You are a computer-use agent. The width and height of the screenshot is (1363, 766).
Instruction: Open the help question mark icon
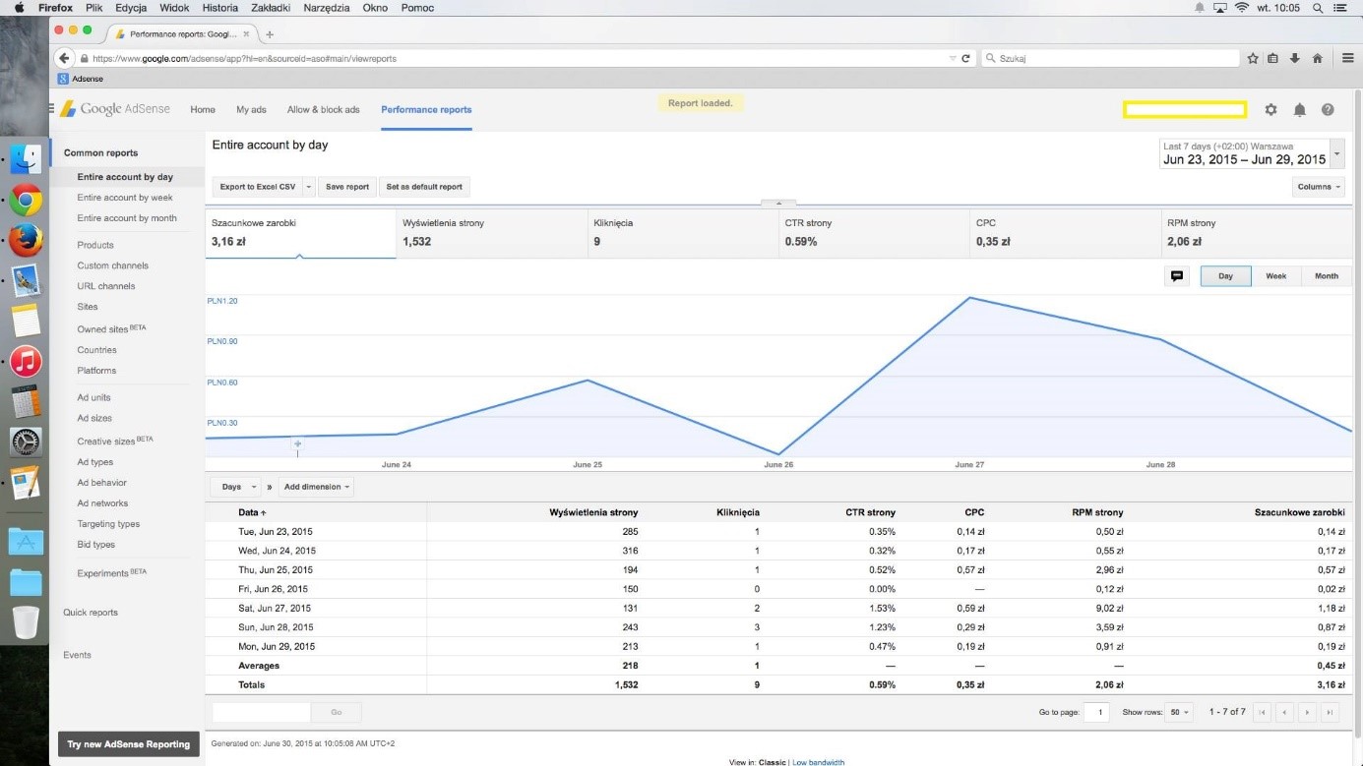coord(1328,110)
